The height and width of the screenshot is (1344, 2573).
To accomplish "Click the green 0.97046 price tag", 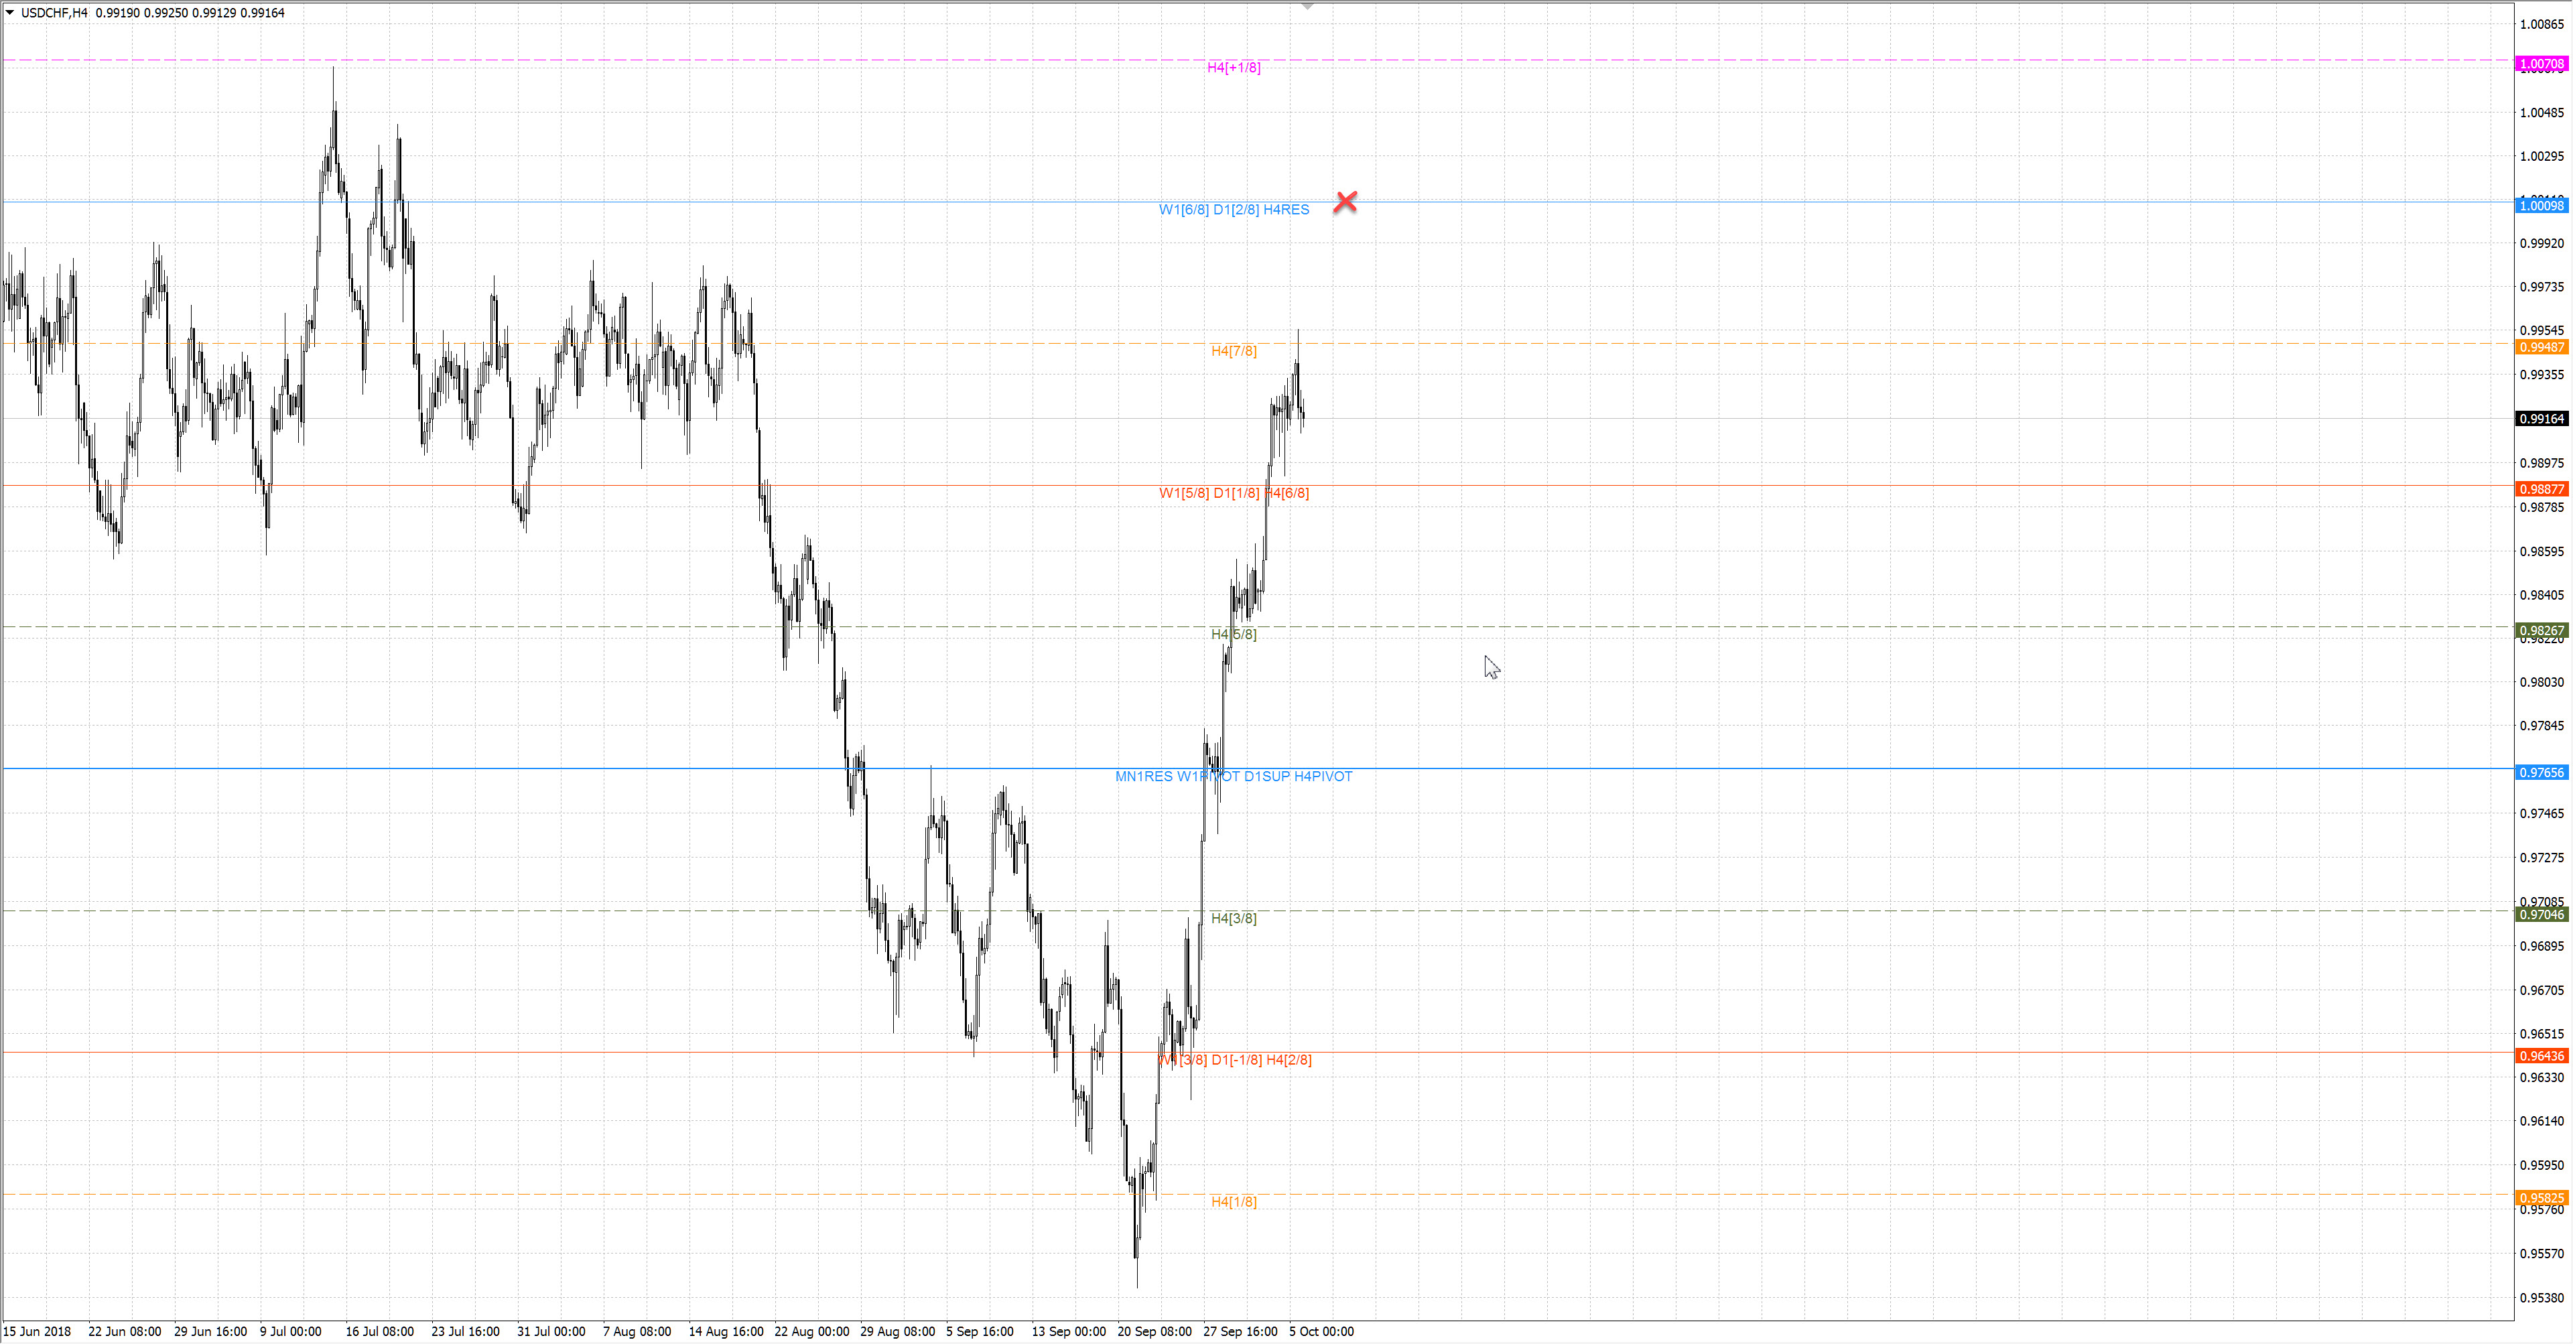I will click(2541, 915).
